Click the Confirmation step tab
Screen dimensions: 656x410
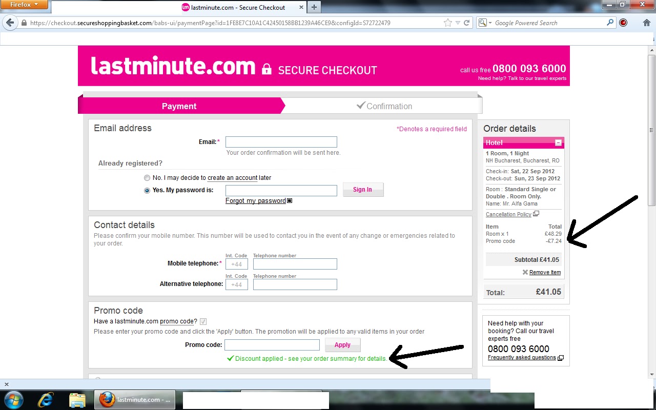click(x=384, y=106)
